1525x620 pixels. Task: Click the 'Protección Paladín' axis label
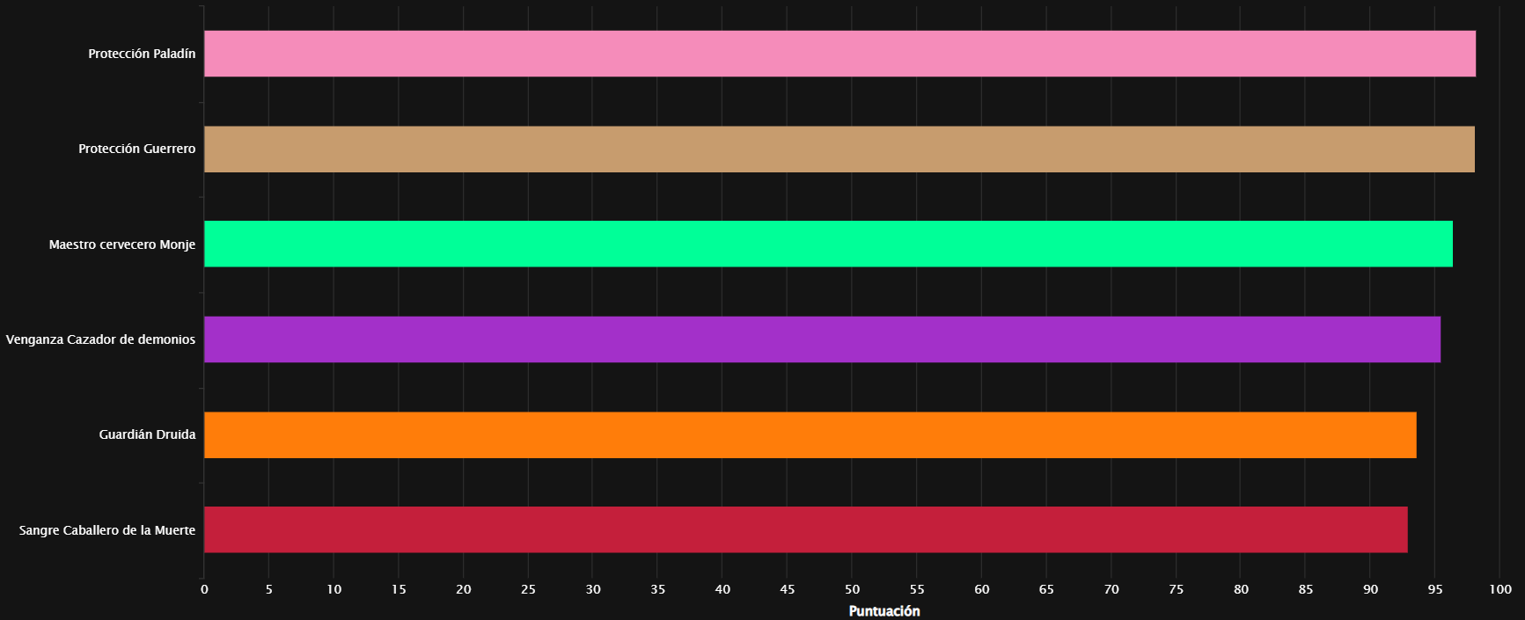click(x=142, y=54)
